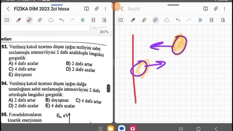Tap the 207% zoom indicator

(x=104, y=32)
